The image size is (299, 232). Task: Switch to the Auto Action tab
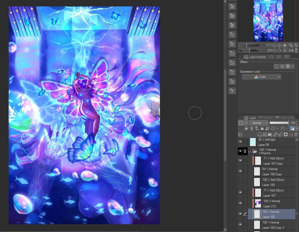tap(284, 118)
